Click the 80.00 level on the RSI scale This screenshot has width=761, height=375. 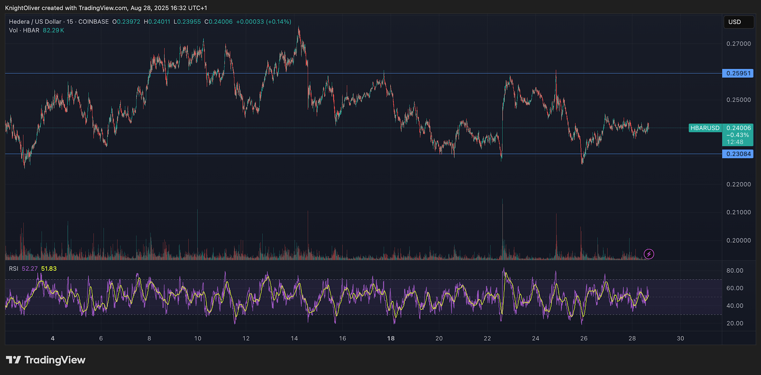point(735,271)
